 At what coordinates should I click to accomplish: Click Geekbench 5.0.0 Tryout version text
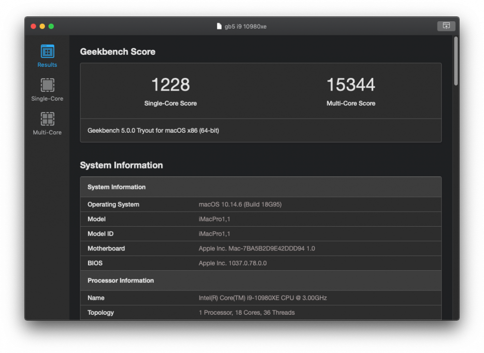[x=153, y=131]
